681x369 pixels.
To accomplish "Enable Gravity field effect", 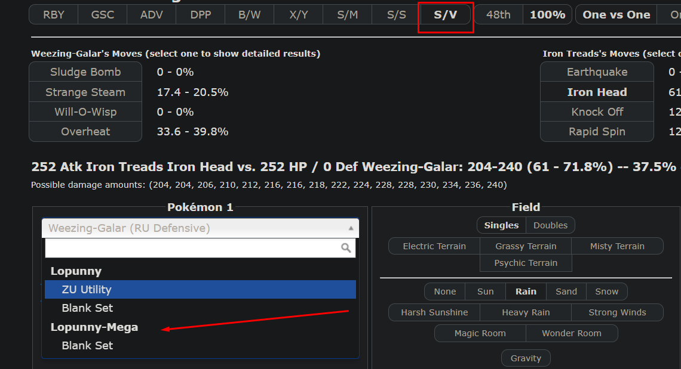I will (526, 358).
